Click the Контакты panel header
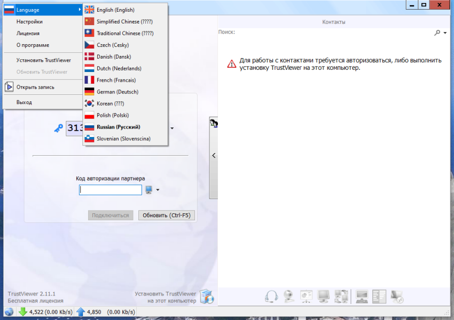The image size is (454, 320). [x=333, y=22]
